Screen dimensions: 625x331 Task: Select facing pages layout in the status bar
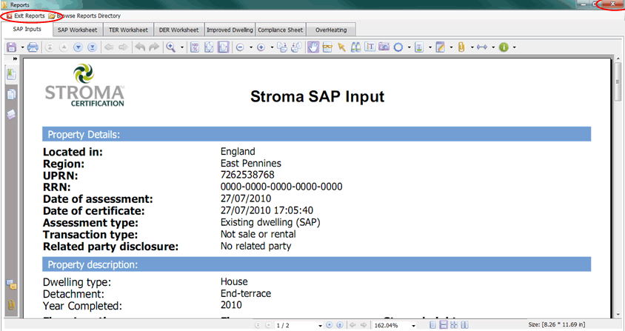[464, 325]
